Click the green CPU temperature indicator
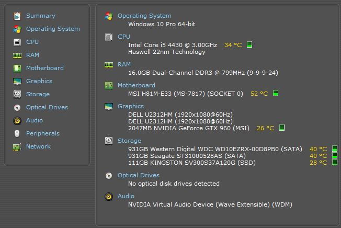The image size is (341, 228). click(249, 45)
